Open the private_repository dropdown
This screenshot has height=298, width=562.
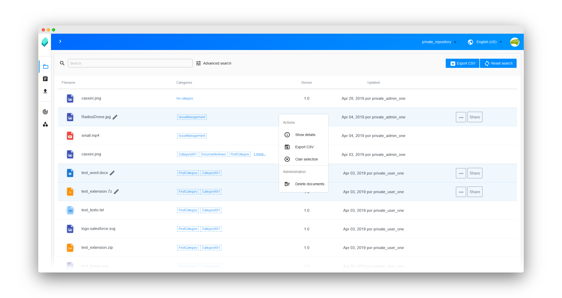point(439,42)
